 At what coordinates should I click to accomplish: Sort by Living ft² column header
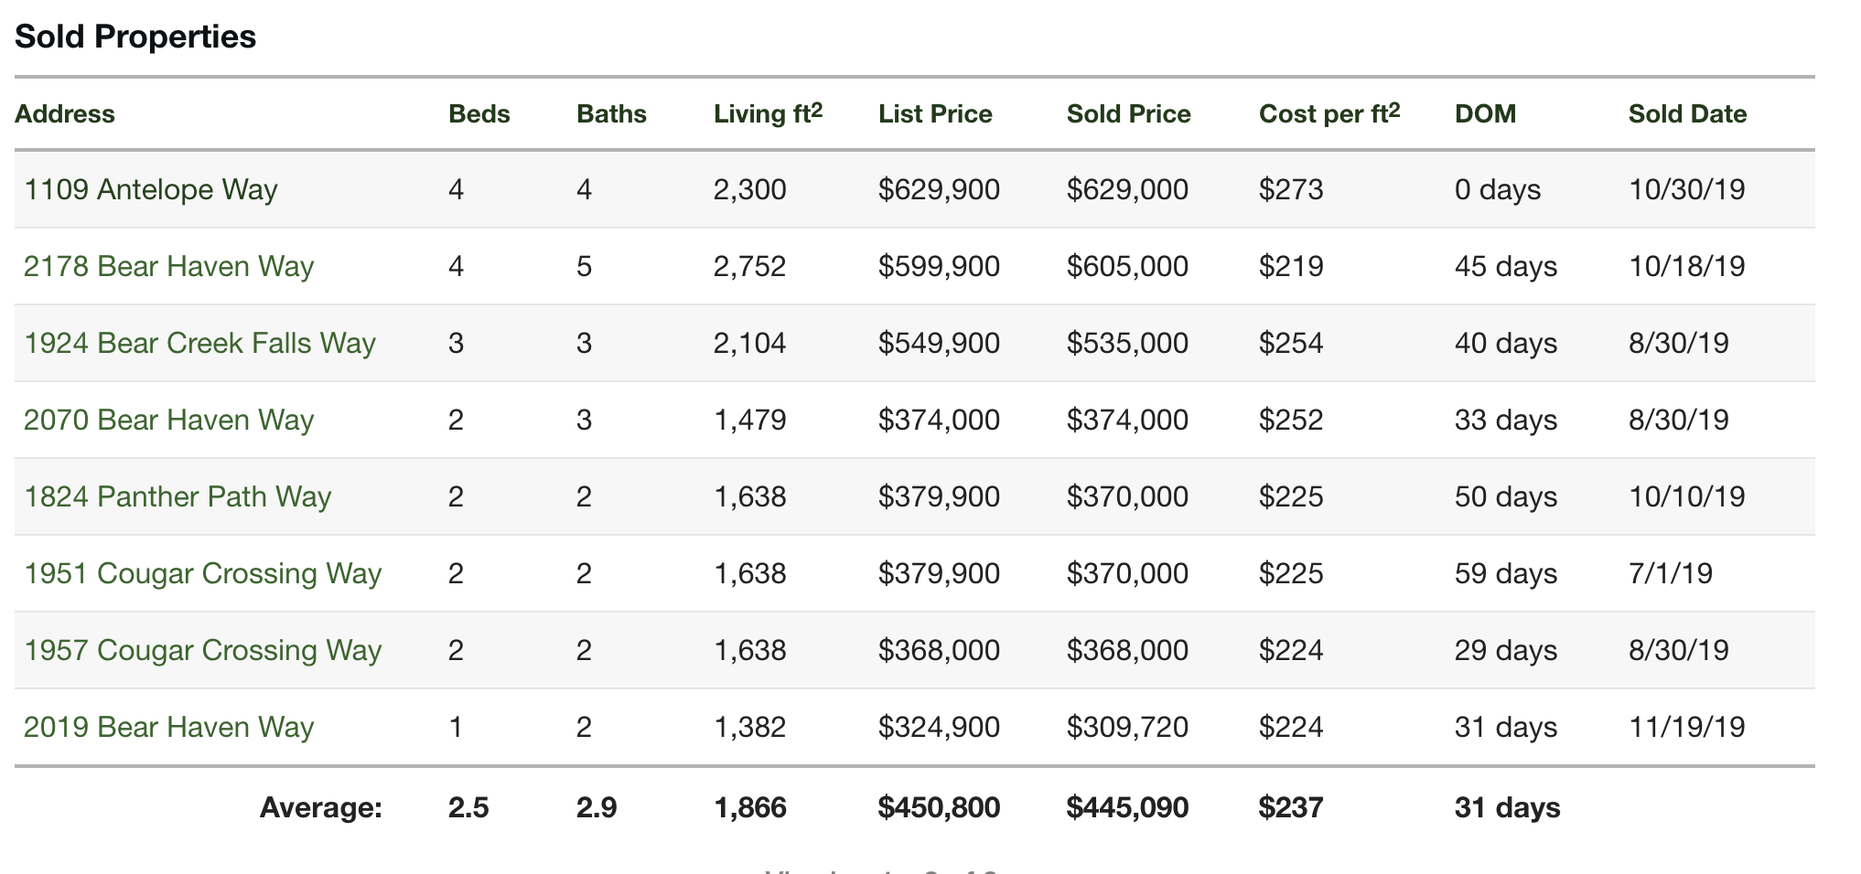[x=769, y=113]
